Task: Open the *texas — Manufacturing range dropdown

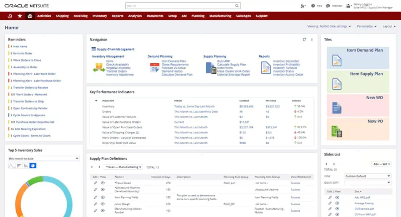Action: point(123,167)
